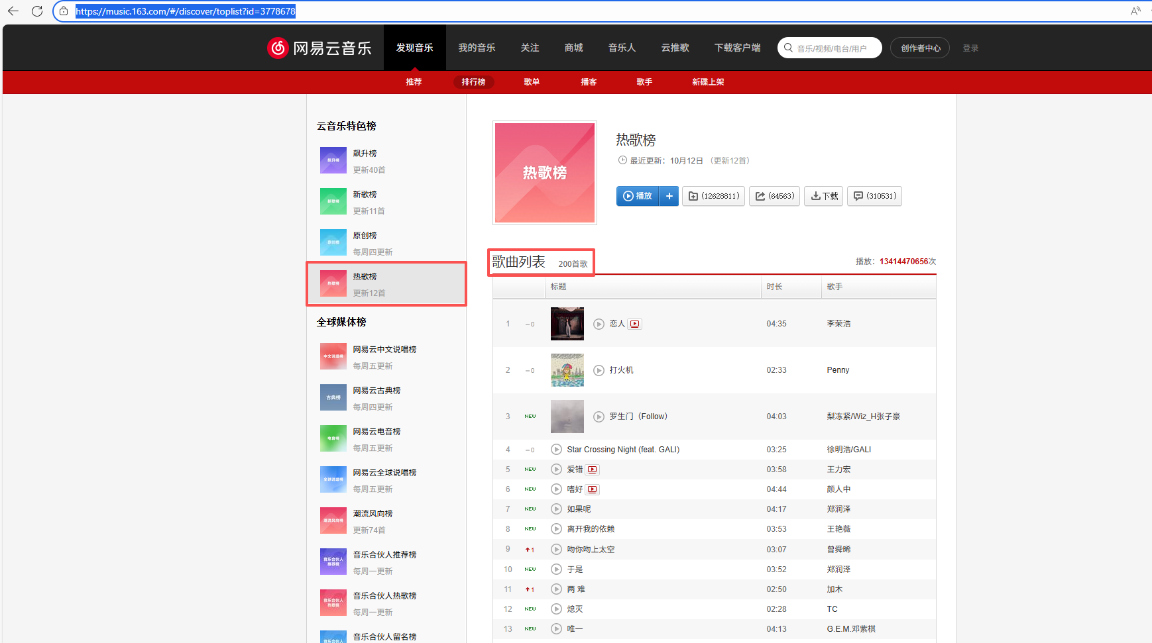The width and height of the screenshot is (1152, 643).
Task: Click the browser address bar URL
Action: point(186,11)
